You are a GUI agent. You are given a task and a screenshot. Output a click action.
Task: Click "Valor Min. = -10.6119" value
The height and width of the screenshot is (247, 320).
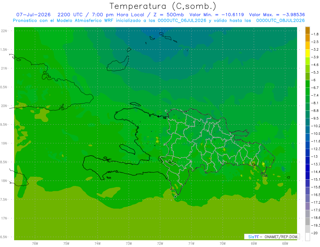(217, 15)
